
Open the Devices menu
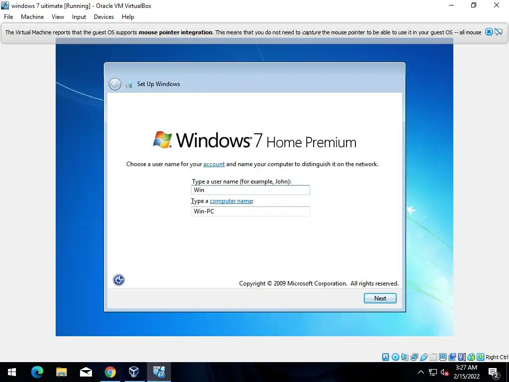104,17
